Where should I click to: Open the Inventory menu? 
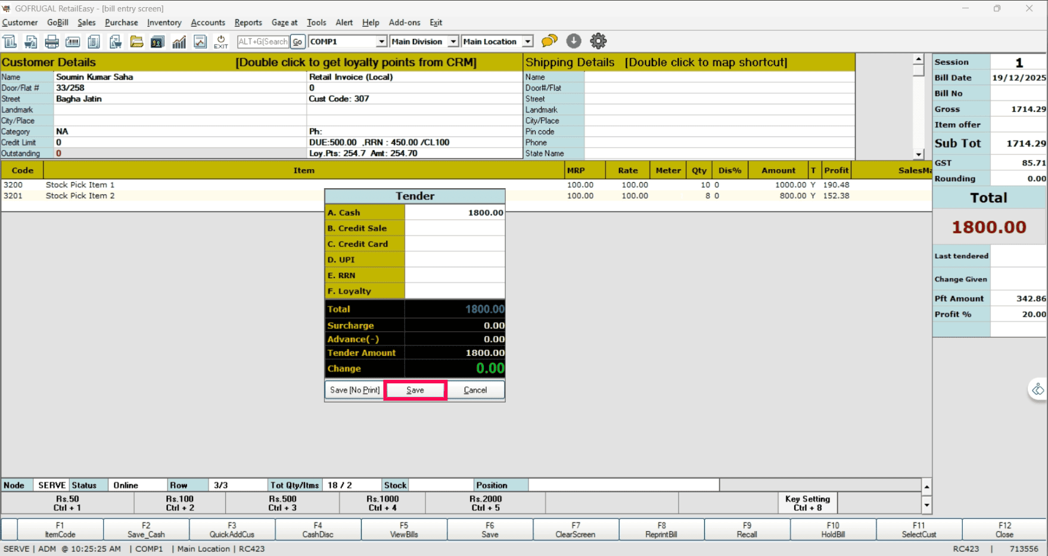click(164, 23)
